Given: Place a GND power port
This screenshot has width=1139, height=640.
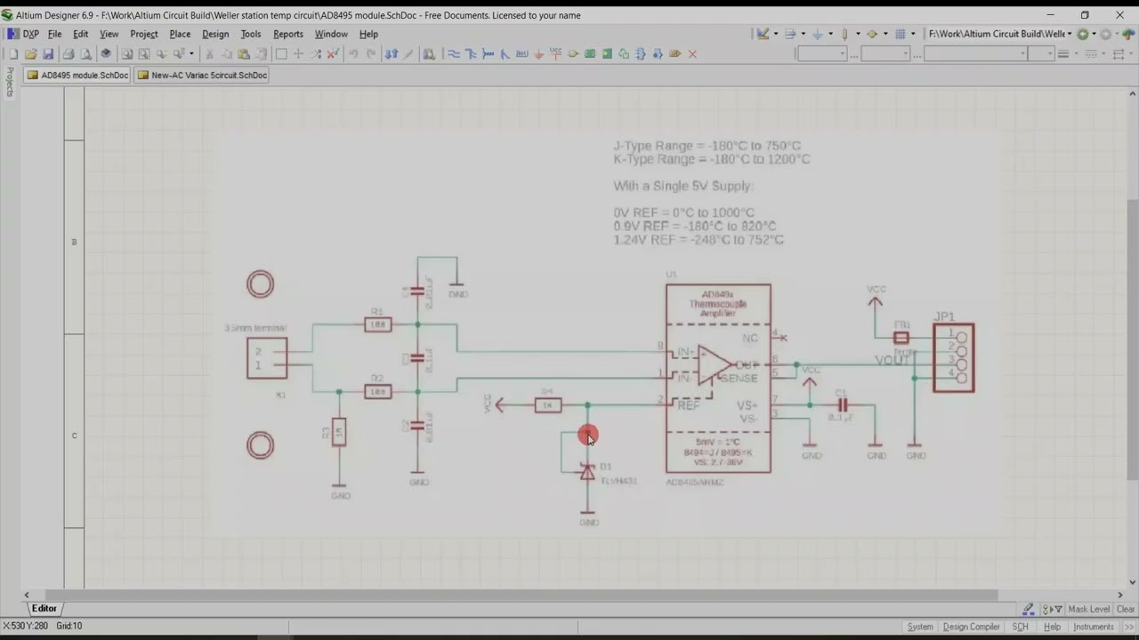Looking at the screenshot, I should (539, 54).
